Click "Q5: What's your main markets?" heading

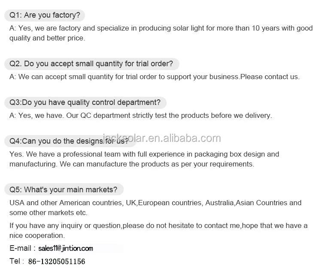64,190
